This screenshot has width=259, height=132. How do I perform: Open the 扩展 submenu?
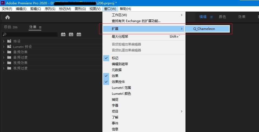144,29
